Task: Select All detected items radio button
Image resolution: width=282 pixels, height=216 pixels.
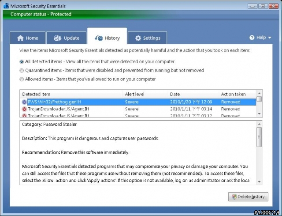Action: tap(22, 62)
